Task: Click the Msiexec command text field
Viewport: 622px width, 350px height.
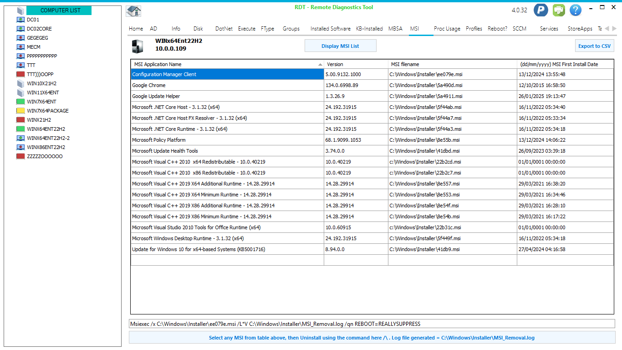Action: (372, 324)
